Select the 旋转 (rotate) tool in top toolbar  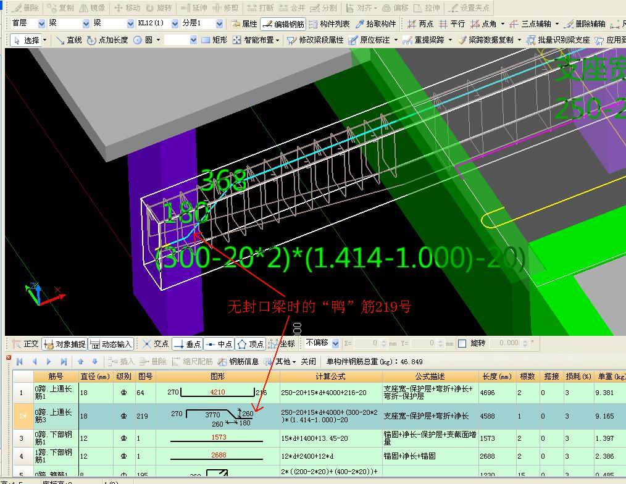pos(159,8)
